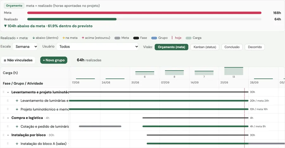Click the 31/08 load bar showing 6
Viewport: 285px width, 148px height.
[x=145, y=73]
